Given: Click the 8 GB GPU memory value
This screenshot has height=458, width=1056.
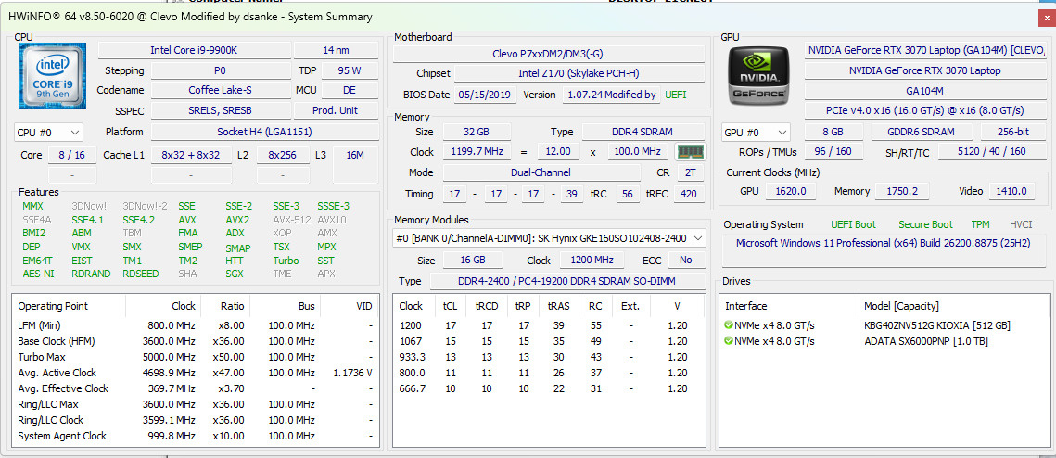Looking at the screenshot, I should click(833, 132).
